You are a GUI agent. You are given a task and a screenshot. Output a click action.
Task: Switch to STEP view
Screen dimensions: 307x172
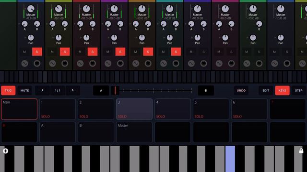point(299,90)
